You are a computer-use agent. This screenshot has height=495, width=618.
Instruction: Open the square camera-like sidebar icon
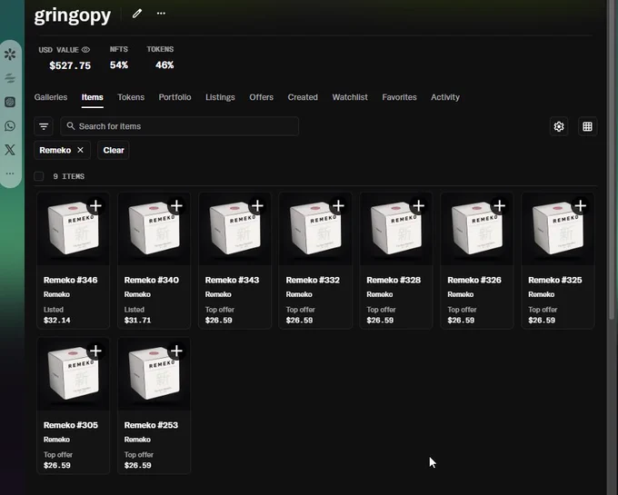(10, 102)
